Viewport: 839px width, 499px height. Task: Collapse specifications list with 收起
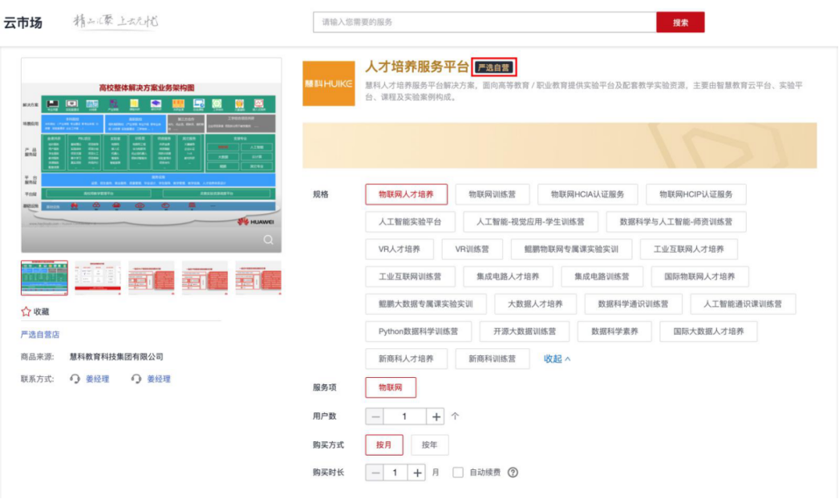pyautogui.click(x=557, y=359)
